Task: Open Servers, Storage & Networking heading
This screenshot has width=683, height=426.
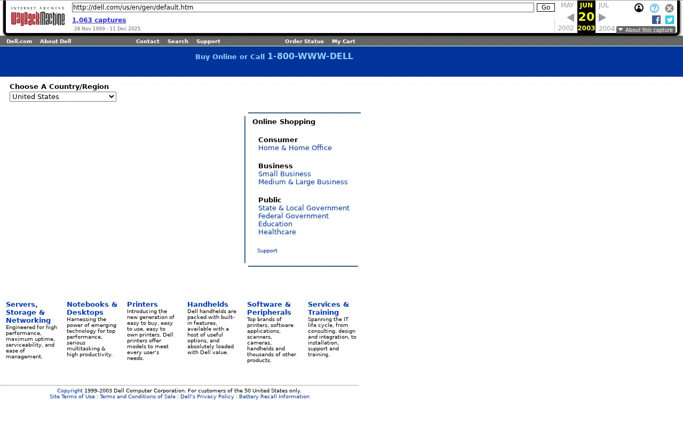Action: (x=28, y=313)
